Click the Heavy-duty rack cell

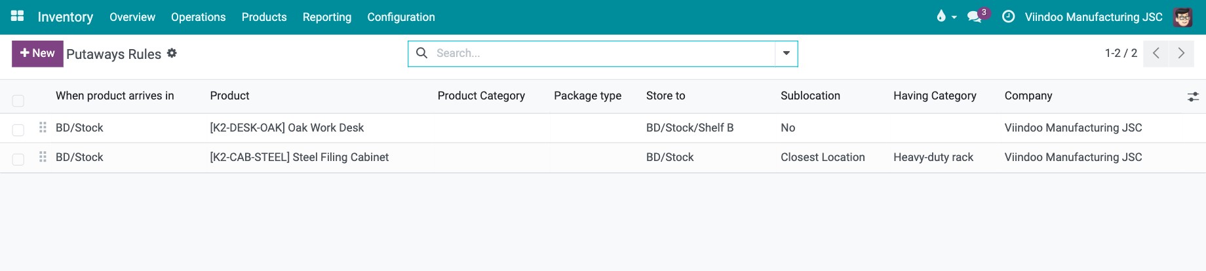(x=933, y=157)
